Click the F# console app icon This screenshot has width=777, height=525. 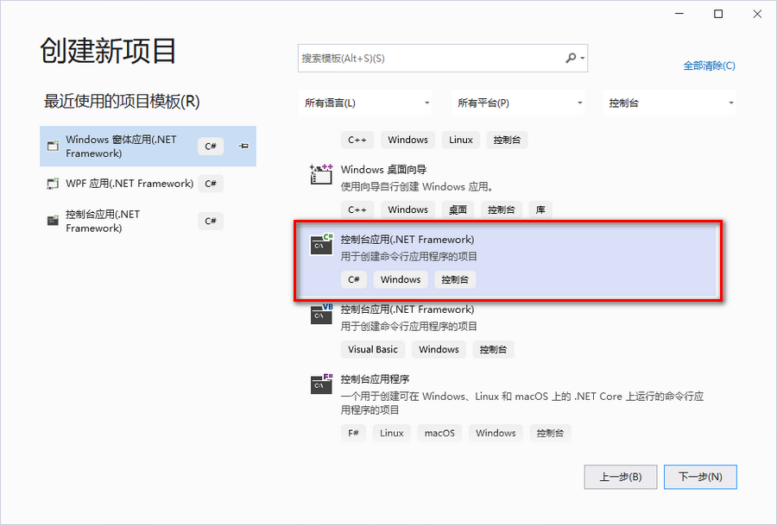point(321,384)
